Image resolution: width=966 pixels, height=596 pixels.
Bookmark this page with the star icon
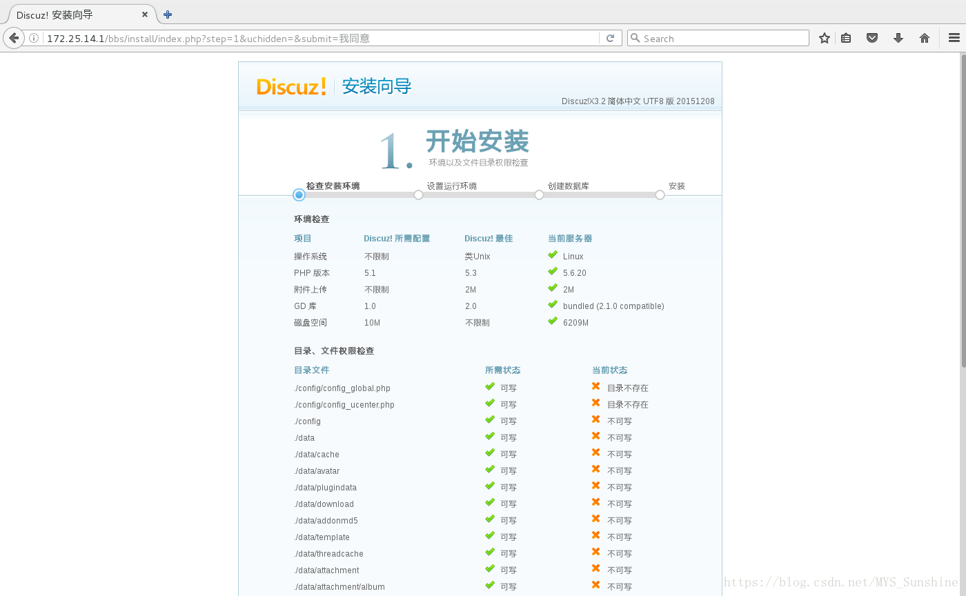pos(824,39)
